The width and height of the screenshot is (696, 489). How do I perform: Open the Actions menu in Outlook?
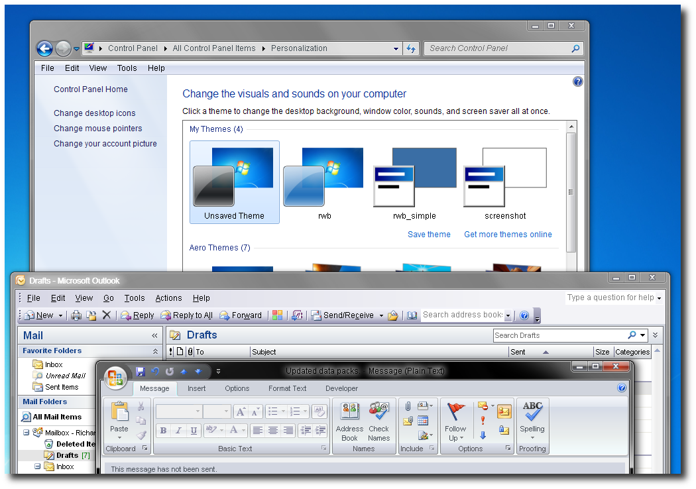pyautogui.click(x=168, y=298)
